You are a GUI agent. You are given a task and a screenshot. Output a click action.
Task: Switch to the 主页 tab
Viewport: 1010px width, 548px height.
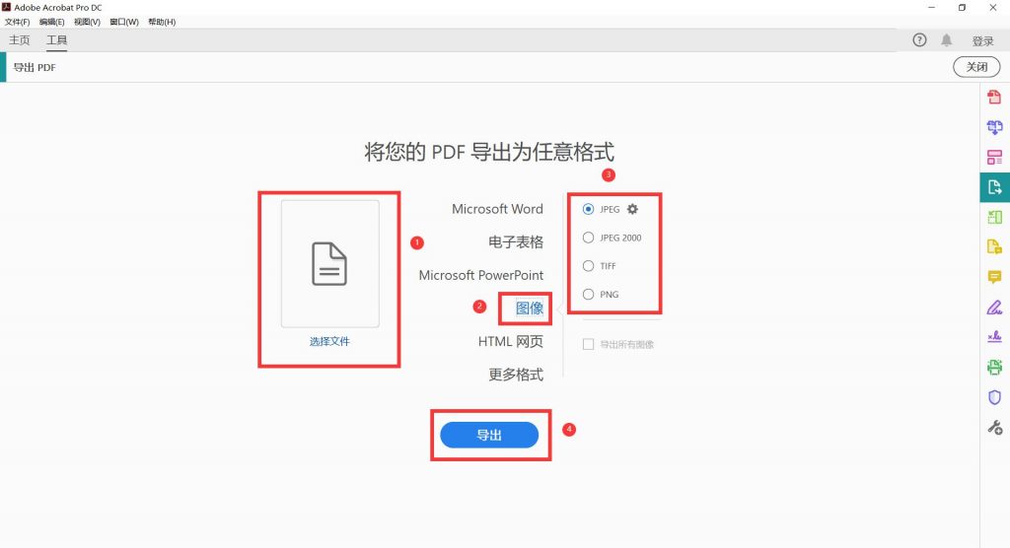[x=20, y=40]
